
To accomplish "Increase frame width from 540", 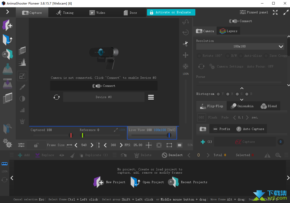I will coord(92,145).
